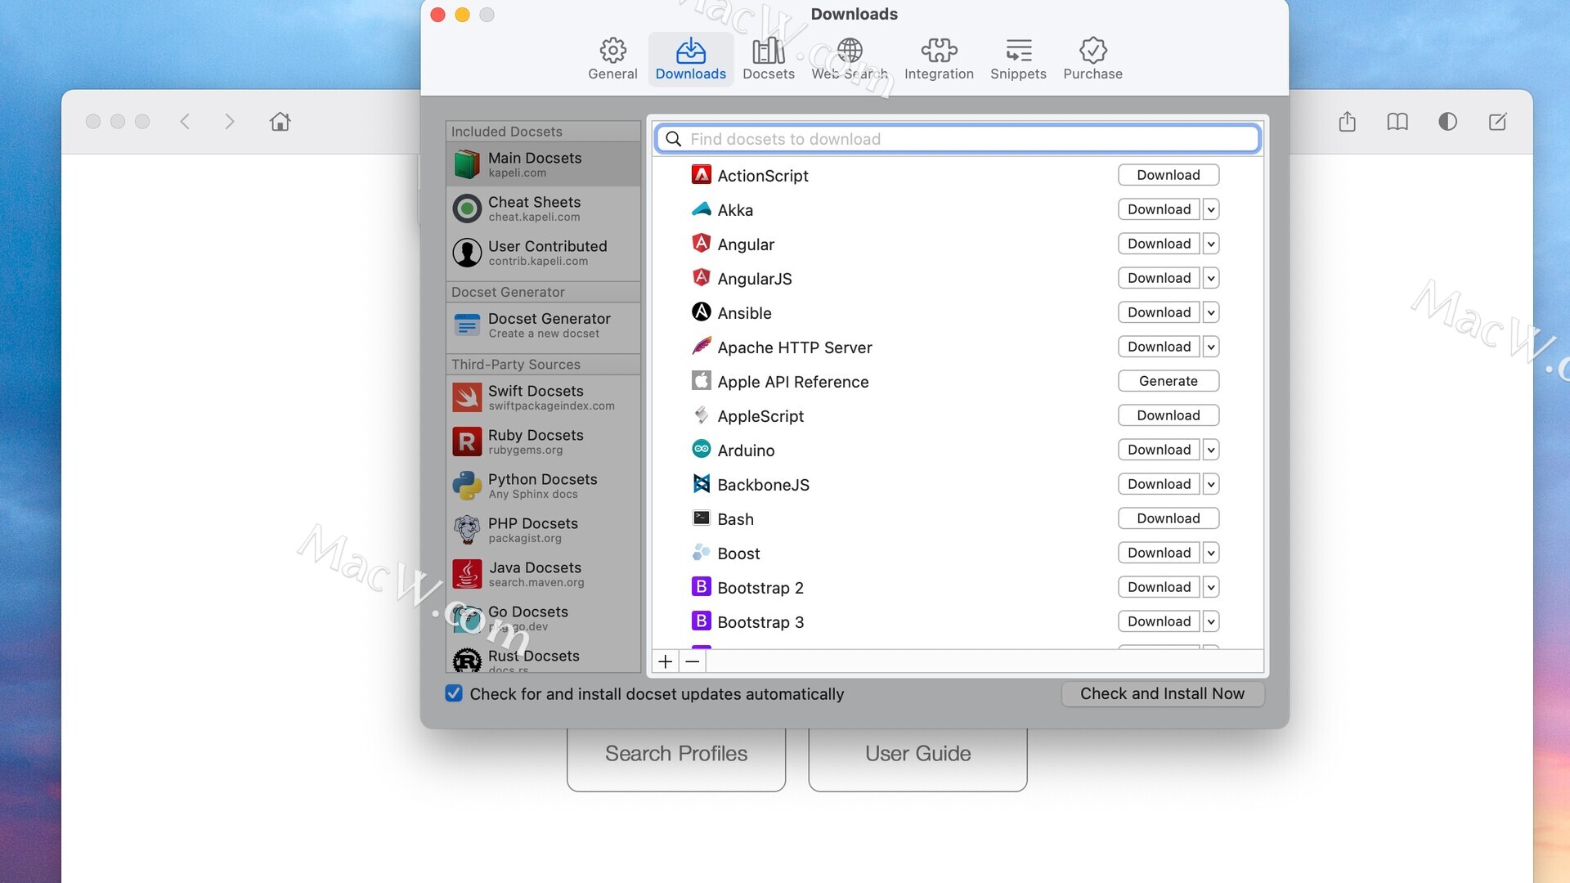Expand Bootstrap 2 version dropdown
This screenshot has width=1570, height=883.
[1211, 587]
